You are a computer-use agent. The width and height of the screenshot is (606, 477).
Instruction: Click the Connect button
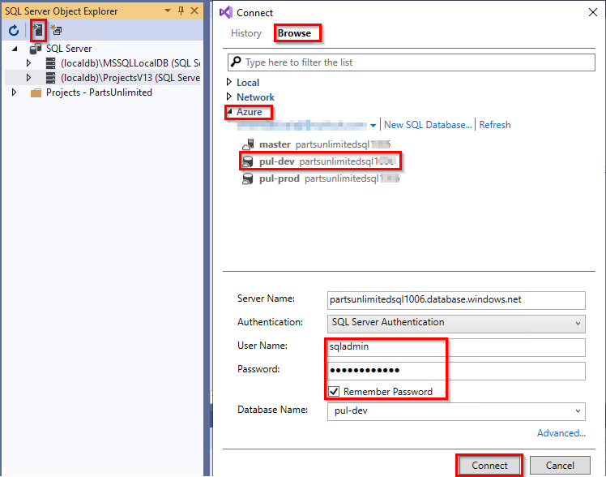[x=489, y=466]
